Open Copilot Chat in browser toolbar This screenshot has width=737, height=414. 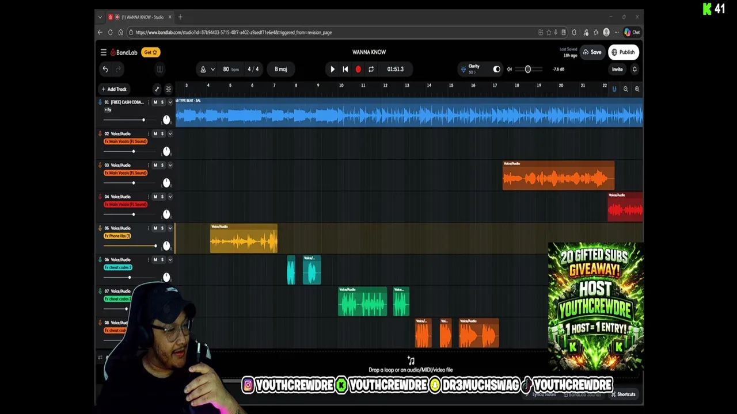click(632, 32)
